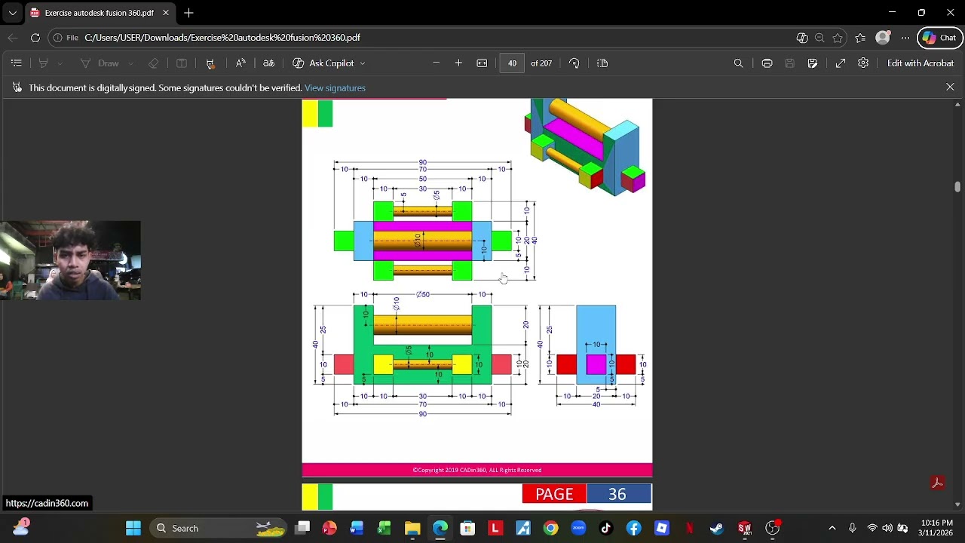Open Copilot Chat button
The image size is (965, 543).
(x=940, y=38)
